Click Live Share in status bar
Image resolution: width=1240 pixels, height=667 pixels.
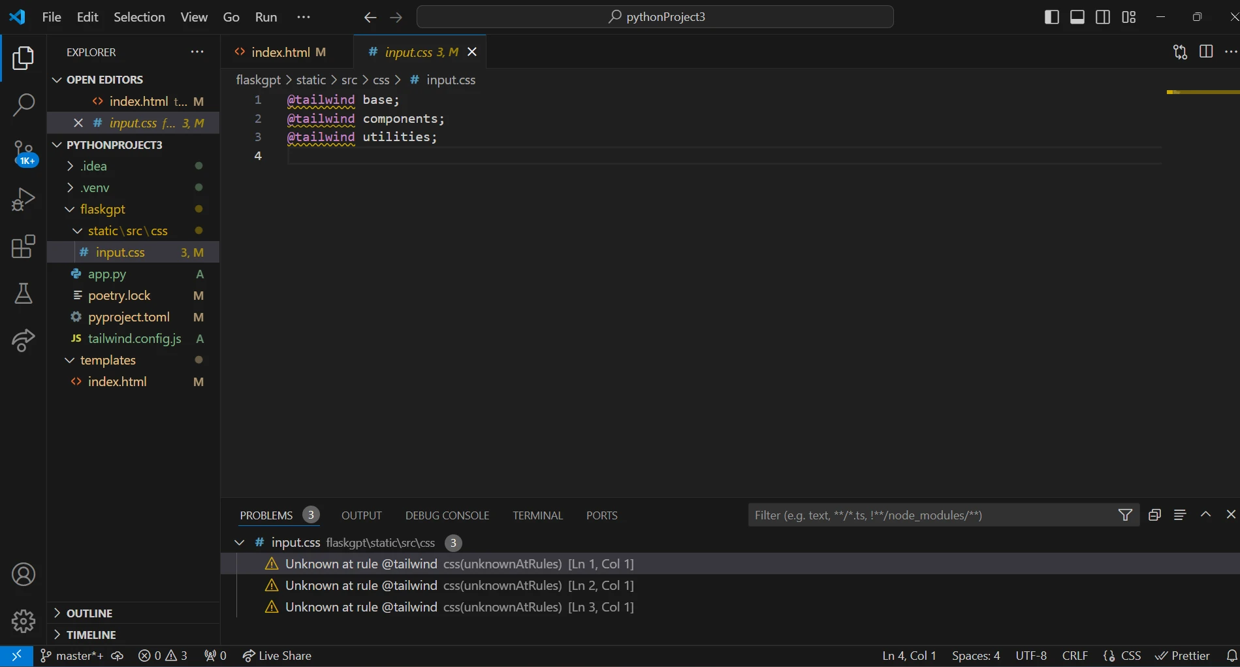point(277,656)
